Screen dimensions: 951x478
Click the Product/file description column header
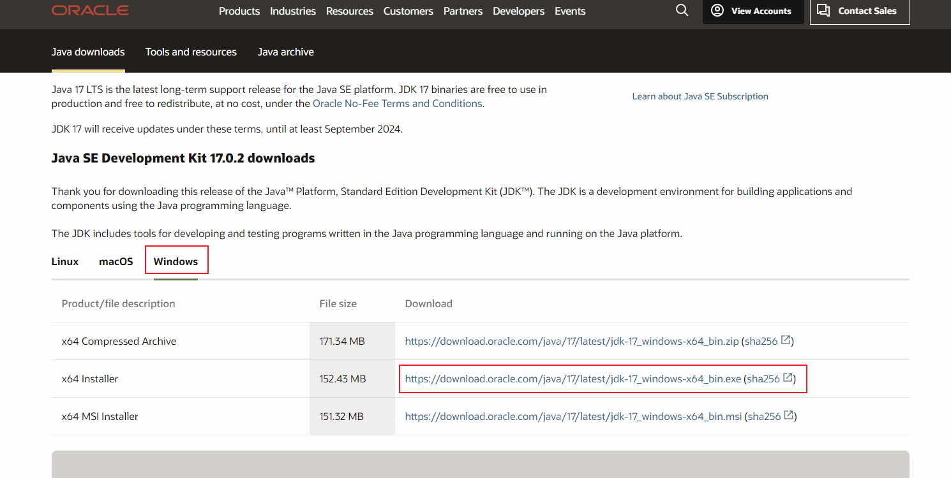[119, 303]
